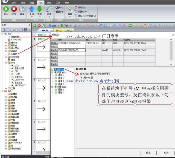The image size is (175, 158).
Task: Click PID wizard in project tree
Action: pyautogui.click(x=17, y=71)
